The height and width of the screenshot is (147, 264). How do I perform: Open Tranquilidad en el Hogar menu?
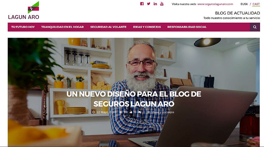62,27
